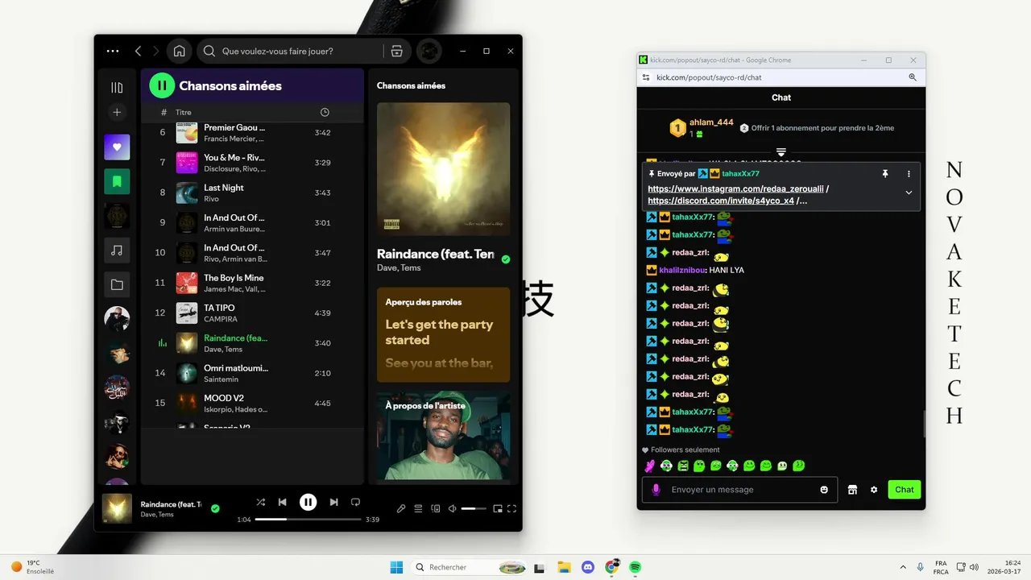Open the Spotify Home page

180,51
